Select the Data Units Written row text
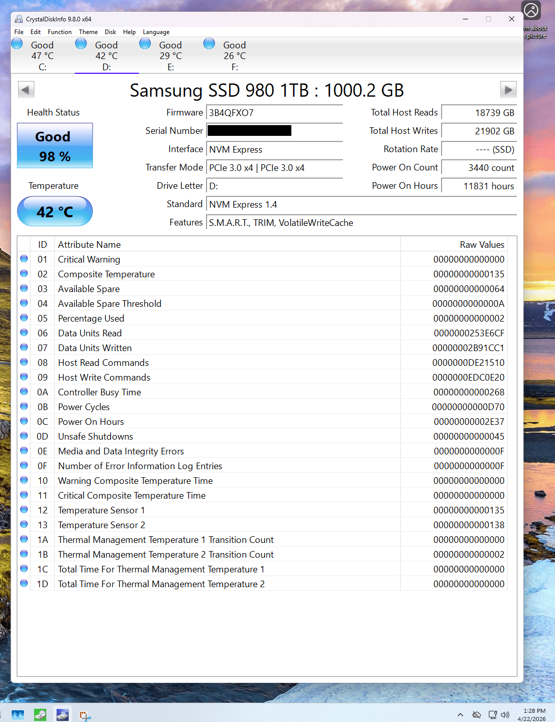 (95, 348)
